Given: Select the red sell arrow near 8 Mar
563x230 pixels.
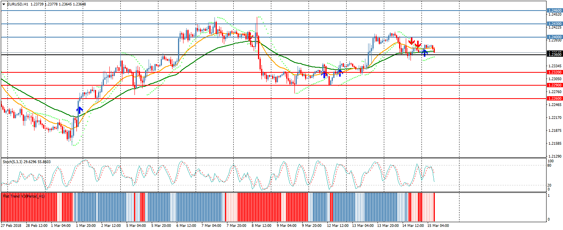Looking at the screenshot, I should tap(249, 37).
